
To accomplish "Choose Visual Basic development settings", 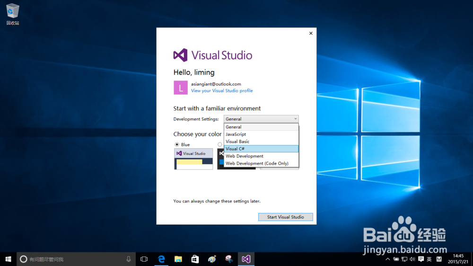I will (x=261, y=142).
